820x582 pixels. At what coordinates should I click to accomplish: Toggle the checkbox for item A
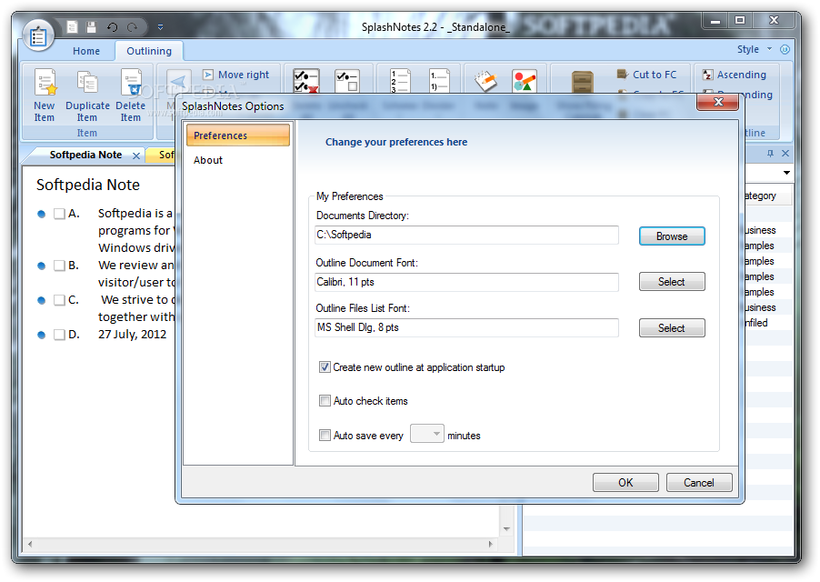point(59,214)
